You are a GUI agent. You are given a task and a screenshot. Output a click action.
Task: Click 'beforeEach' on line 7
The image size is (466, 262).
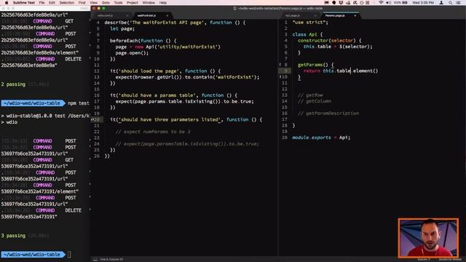coord(124,41)
